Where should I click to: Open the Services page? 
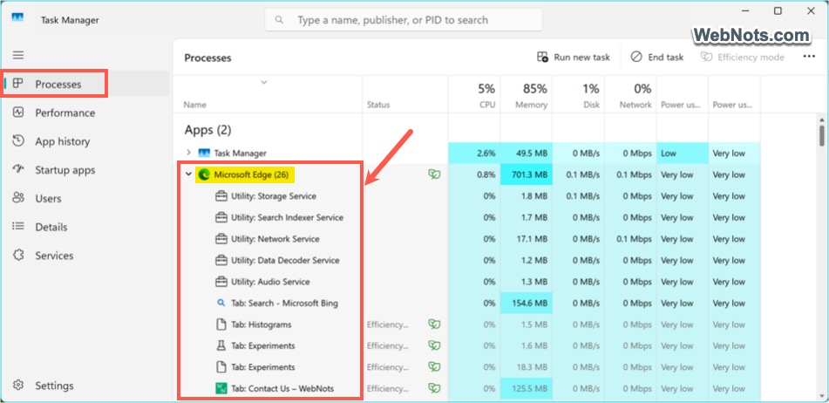point(85,256)
